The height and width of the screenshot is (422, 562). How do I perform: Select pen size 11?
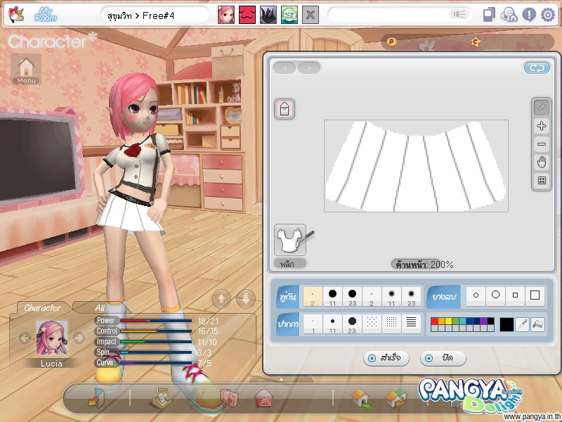[x=332, y=324]
